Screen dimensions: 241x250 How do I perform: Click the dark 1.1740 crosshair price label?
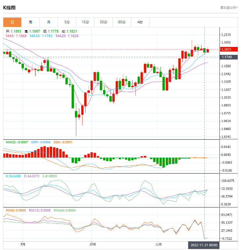[x=229, y=57]
